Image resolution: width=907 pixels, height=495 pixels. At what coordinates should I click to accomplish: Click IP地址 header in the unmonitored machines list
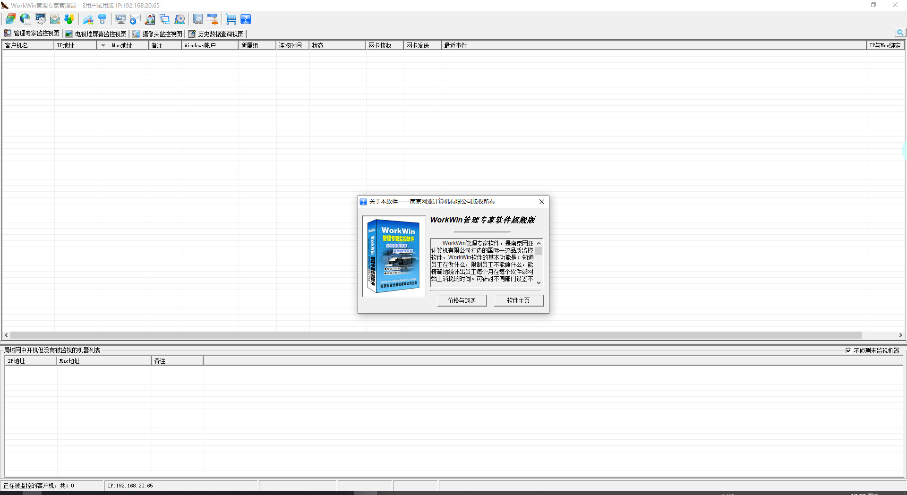pos(31,361)
